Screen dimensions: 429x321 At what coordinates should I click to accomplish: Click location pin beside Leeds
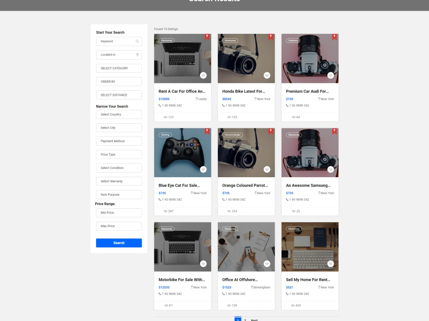coord(197,99)
